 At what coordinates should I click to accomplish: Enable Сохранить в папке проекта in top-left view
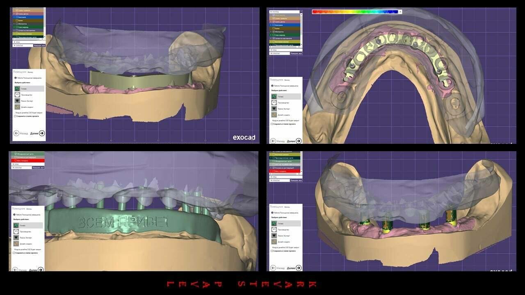tap(15, 116)
